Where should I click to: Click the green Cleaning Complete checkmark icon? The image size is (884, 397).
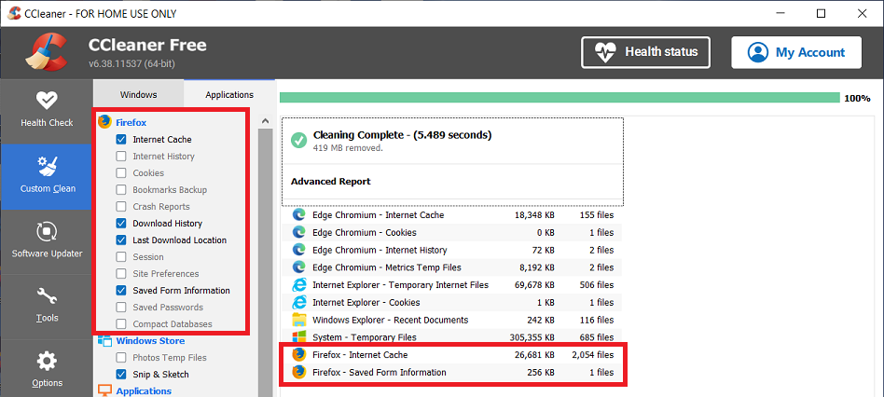[298, 140]
